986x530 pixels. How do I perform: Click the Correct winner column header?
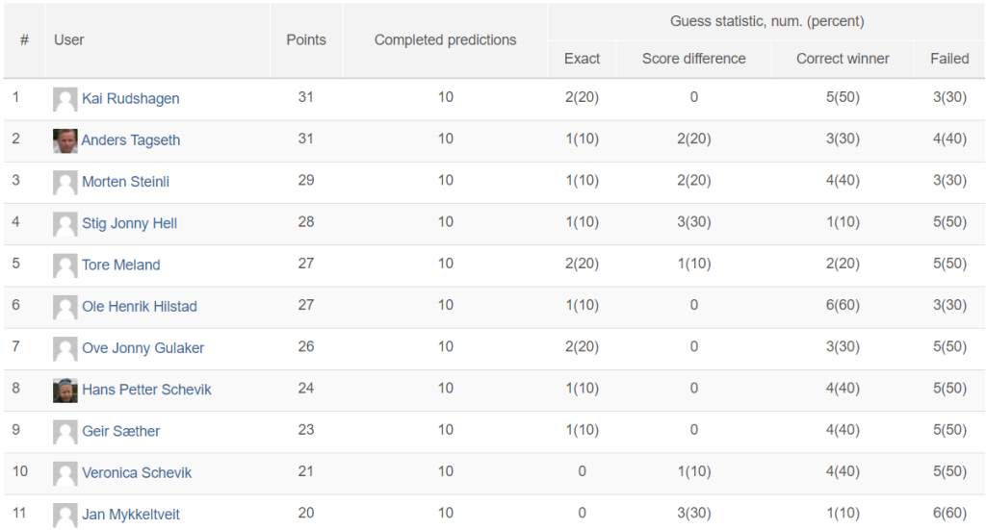(x=843, y=59)
